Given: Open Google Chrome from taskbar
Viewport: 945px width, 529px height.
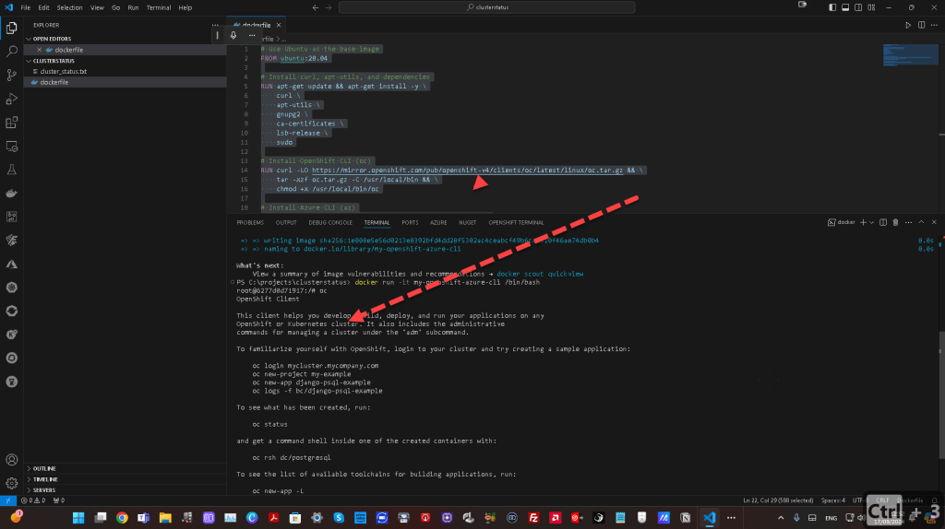Looking at the screenshot, I should tap(123, 518).
